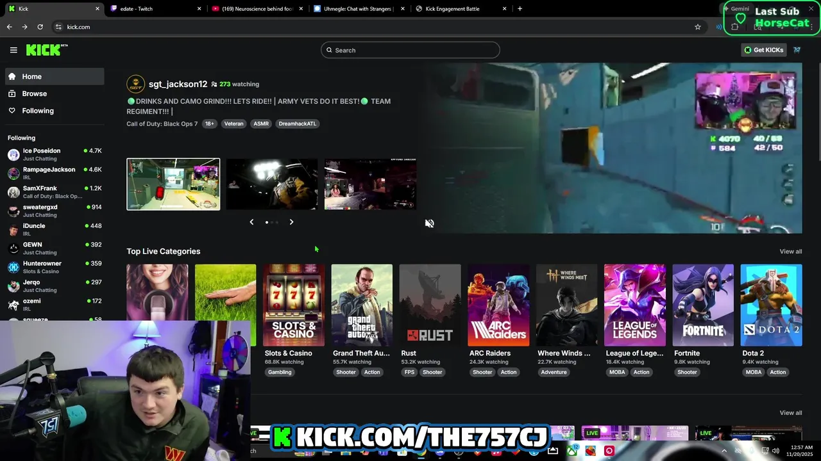
Task: Open the Grand Theft Auto category cover
Action: click(362, 305)
